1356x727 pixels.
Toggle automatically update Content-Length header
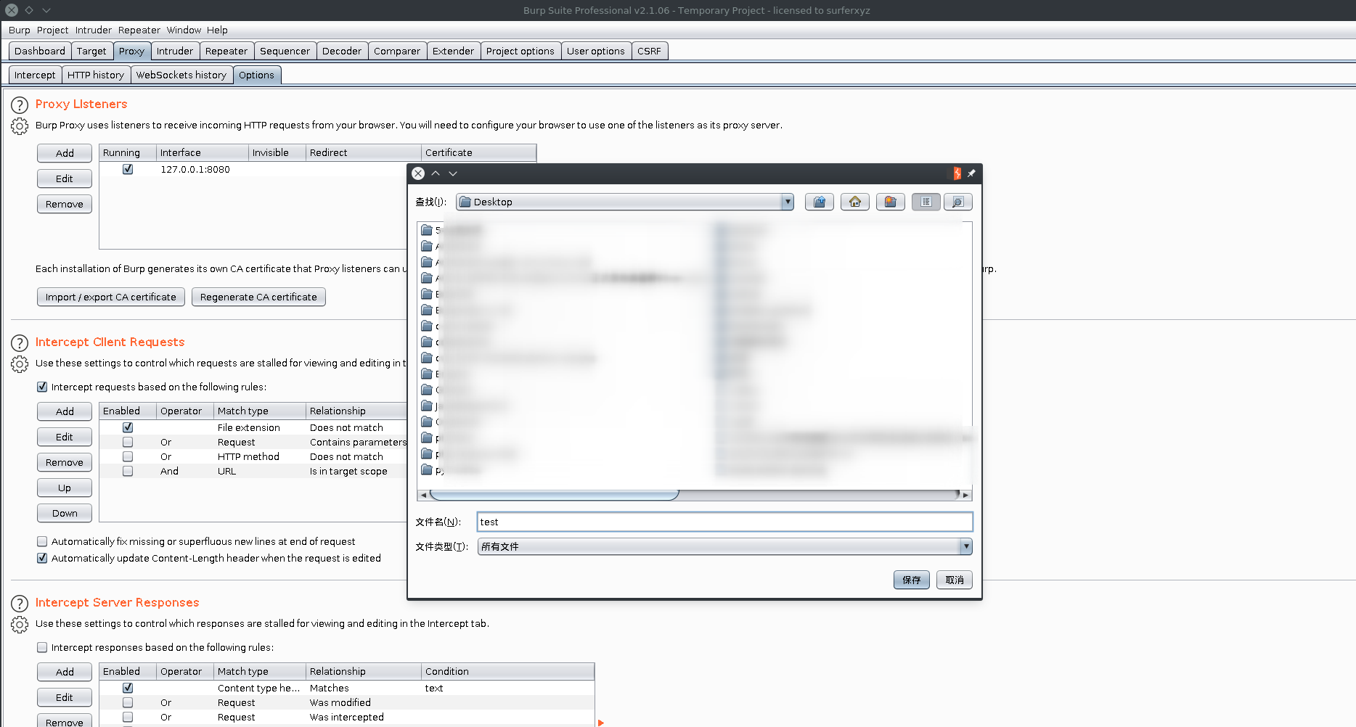(42, 558)
